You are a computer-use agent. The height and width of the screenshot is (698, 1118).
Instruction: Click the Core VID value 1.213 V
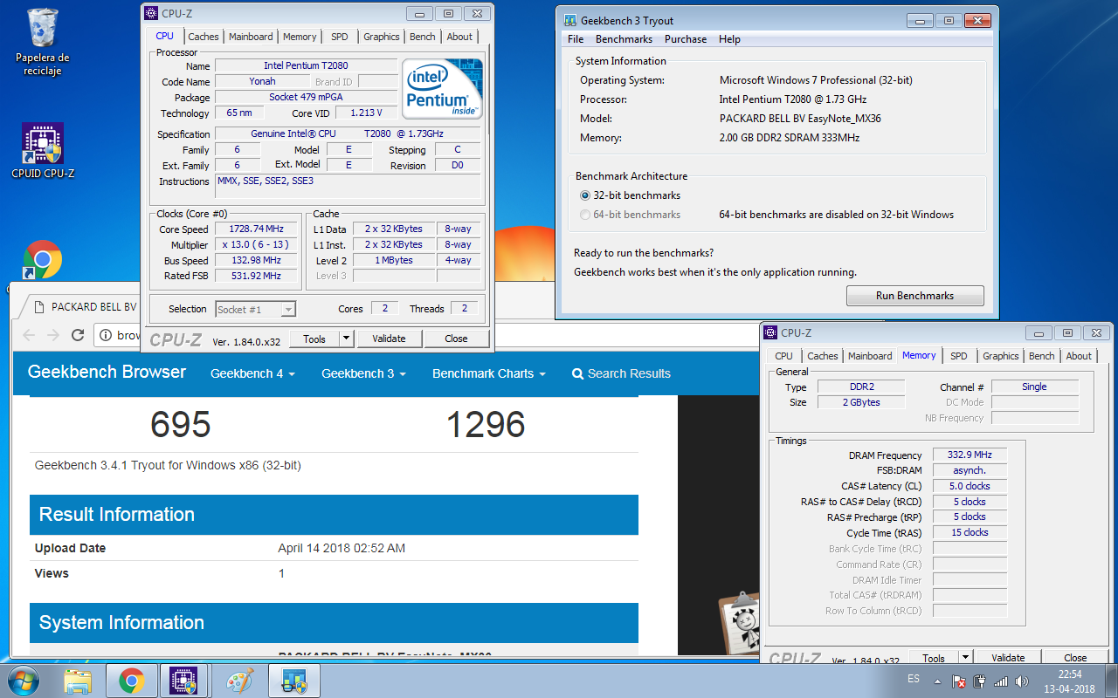pyautogui.click(x=365, y=113)
